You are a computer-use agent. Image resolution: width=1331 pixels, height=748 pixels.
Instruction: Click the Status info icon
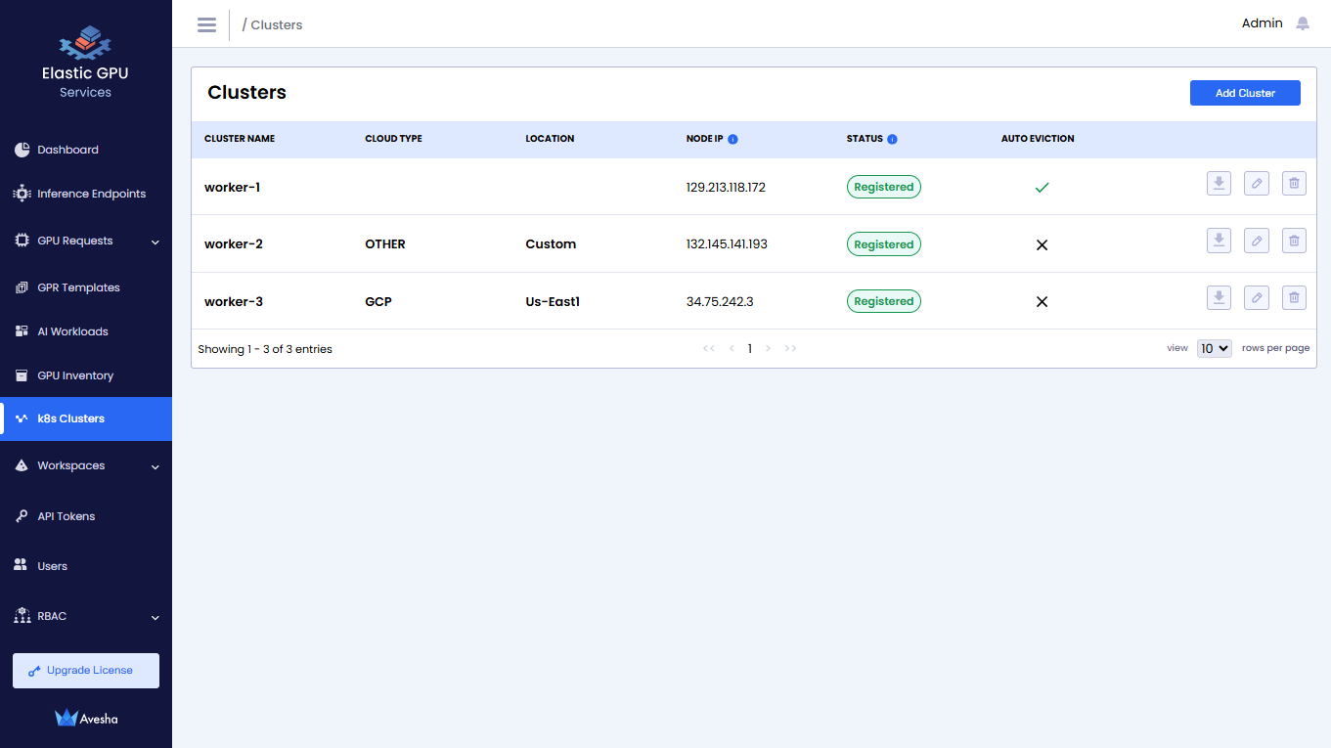892,139
